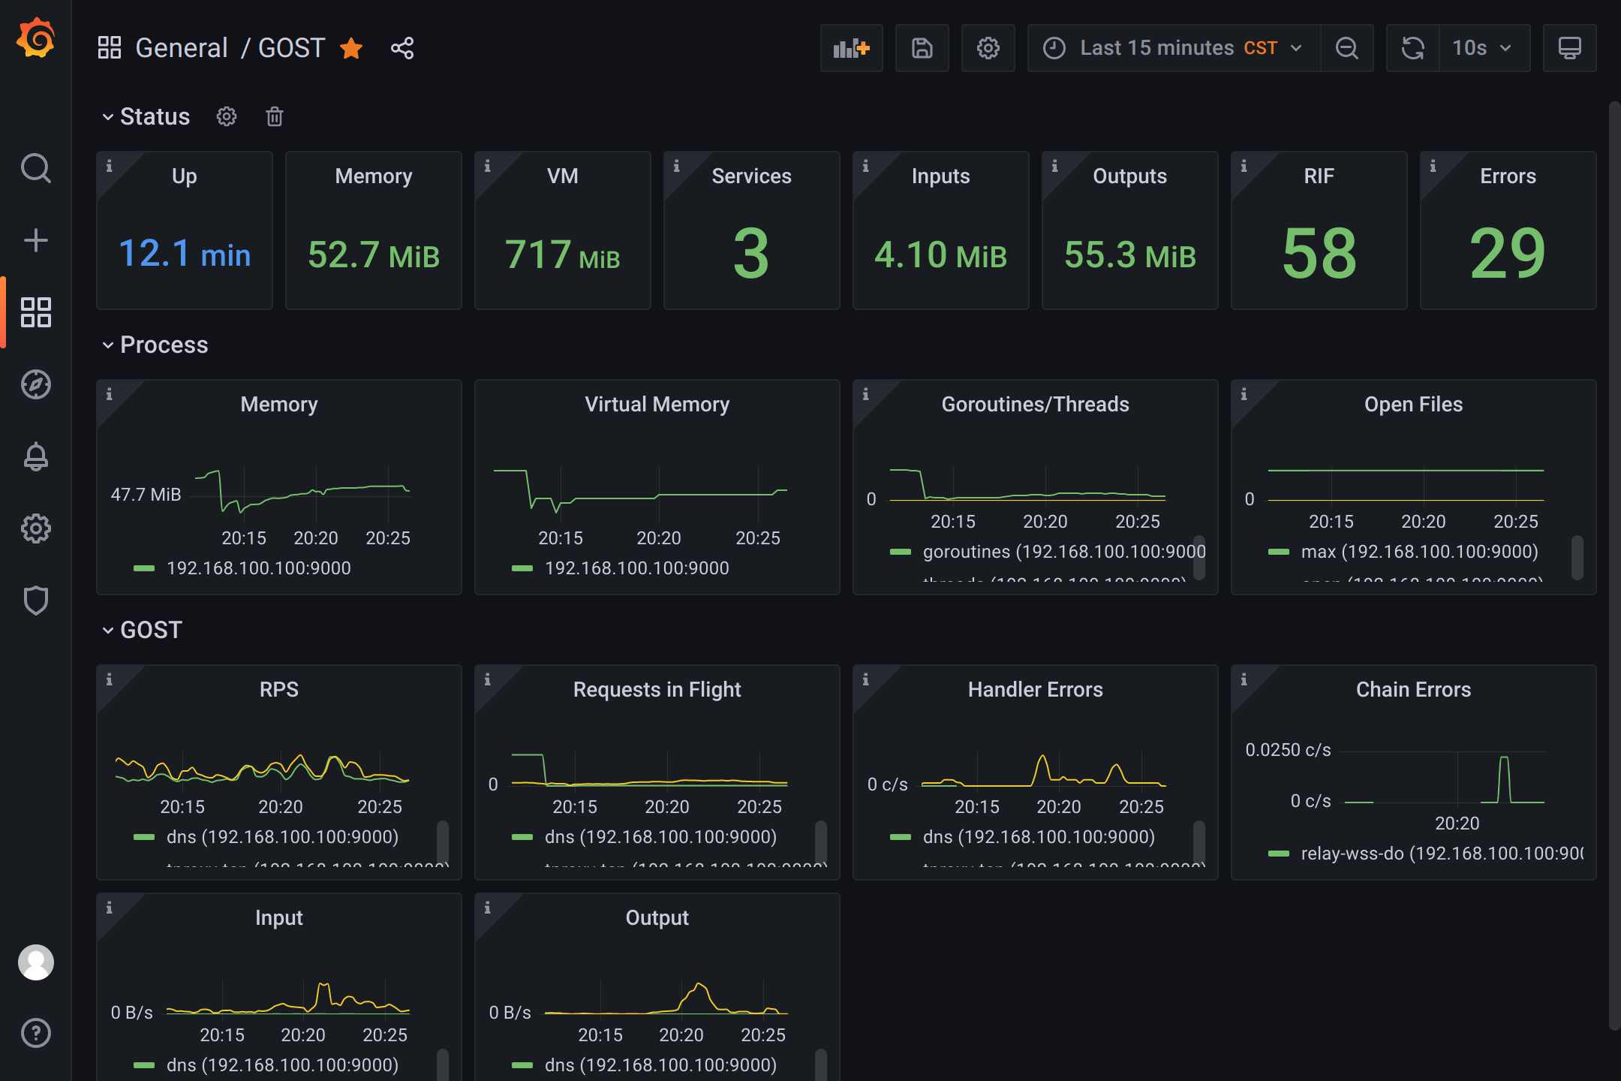
Task: Open the Dashboards section in the sidebar
Action: tap(35, 313)
